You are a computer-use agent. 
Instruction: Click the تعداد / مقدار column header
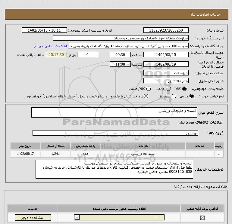(x=55, y=146)
